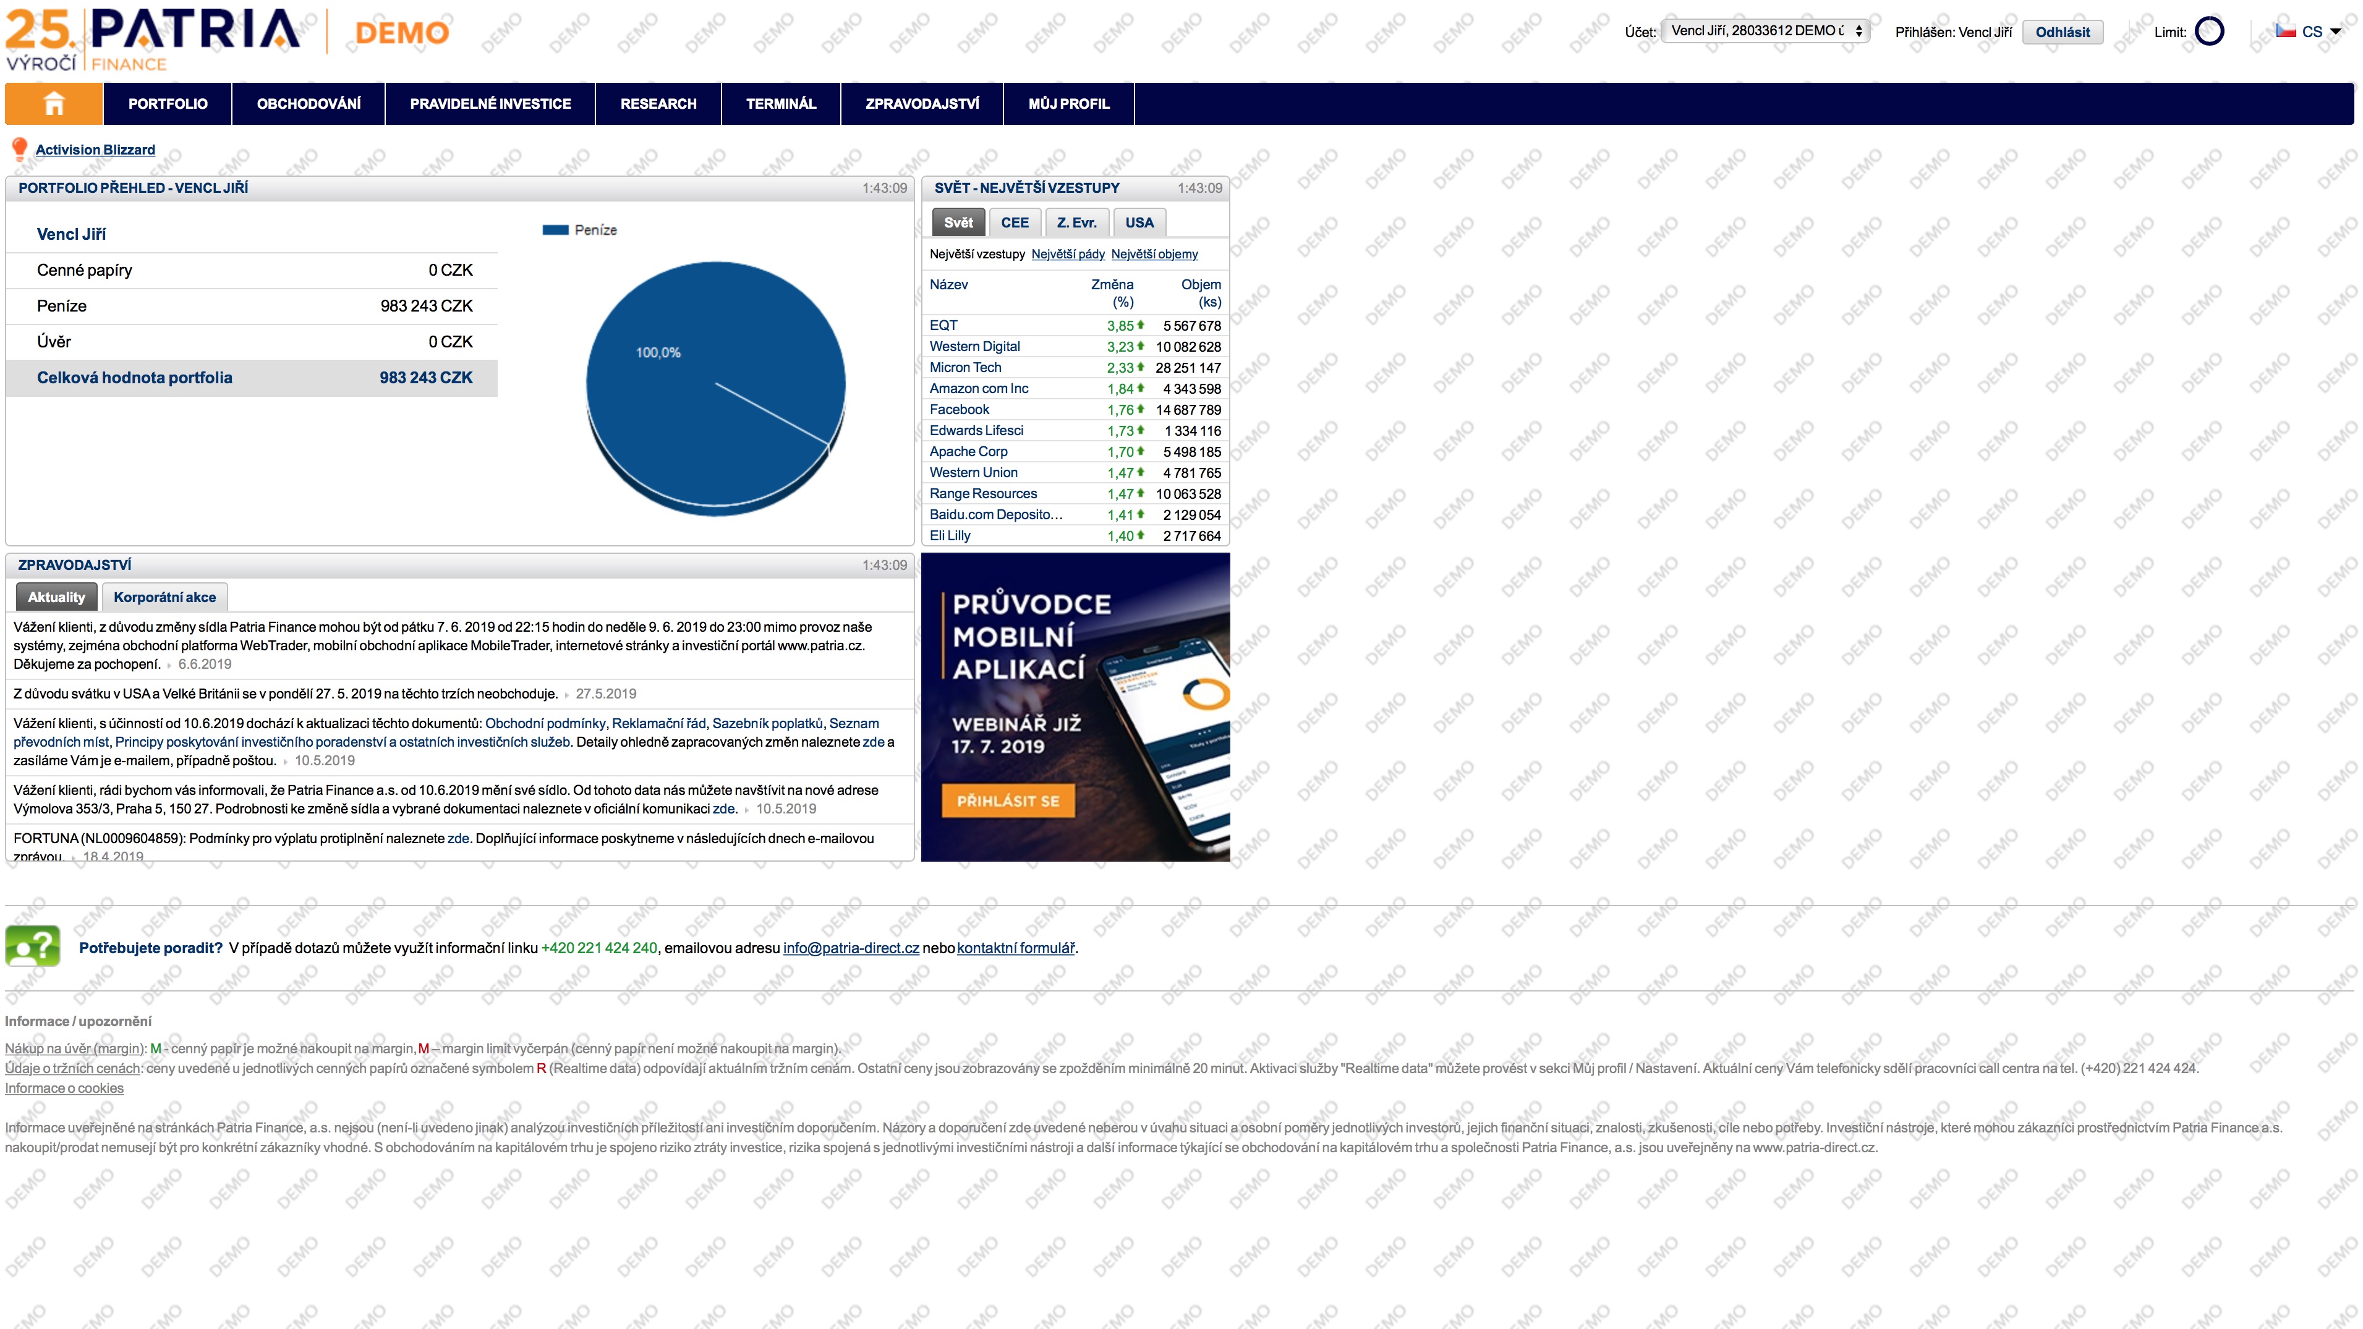Screen dimensions: 2363x1329
Task: Click the Czech flag language icon
Action: coord(2286,30)
